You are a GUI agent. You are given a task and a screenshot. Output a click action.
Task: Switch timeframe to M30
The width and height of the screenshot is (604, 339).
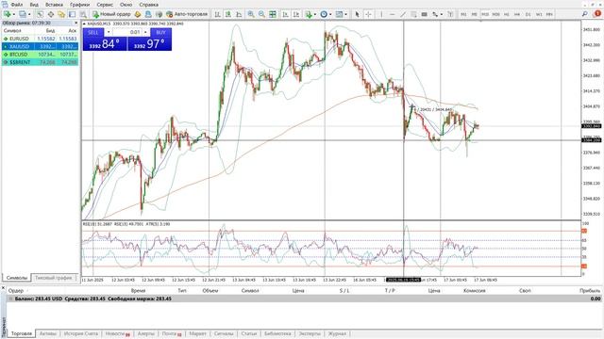coord(495,14)
